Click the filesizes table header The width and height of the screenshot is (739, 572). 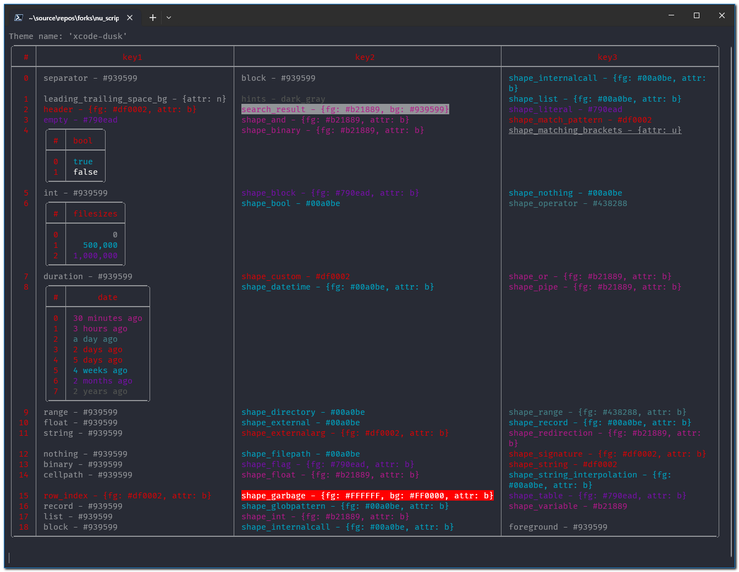96,214
